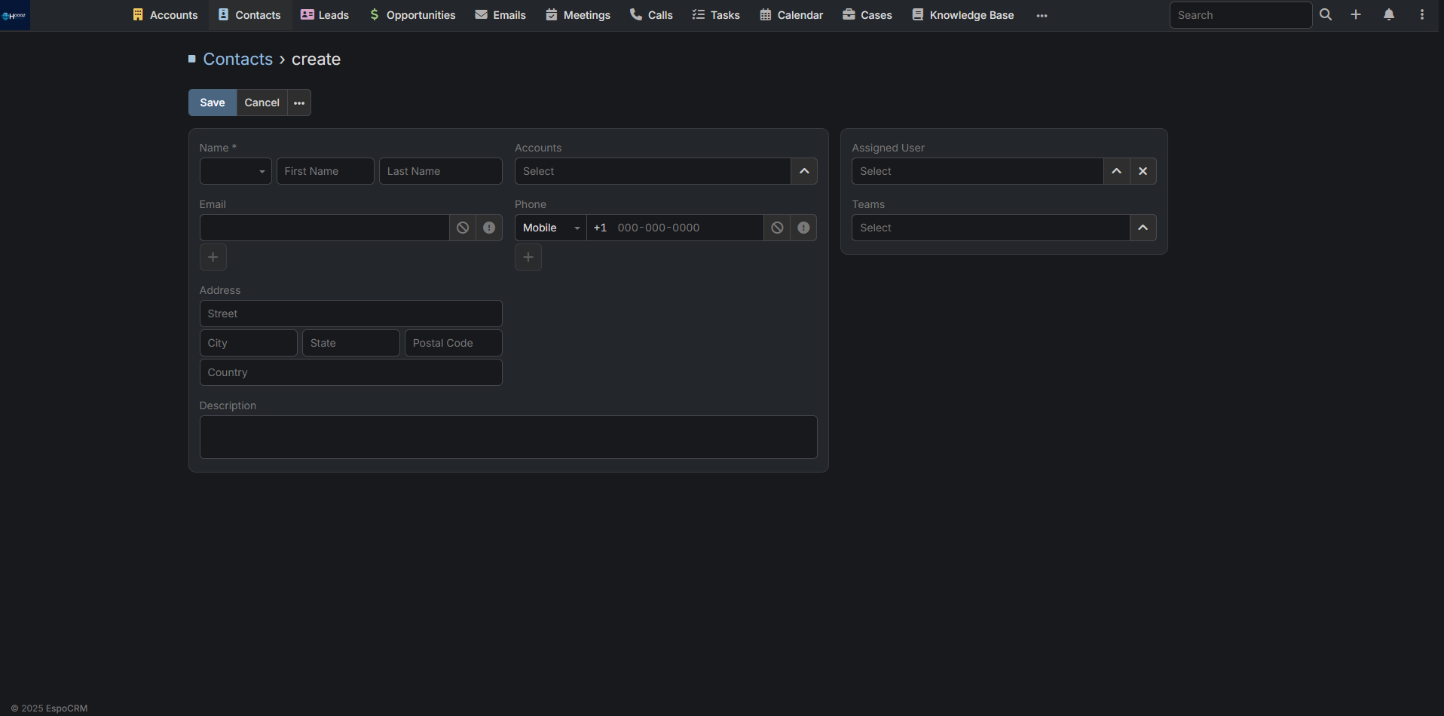
Task: Open the phone type Mobile dropdown
Action: pos(551,228)
